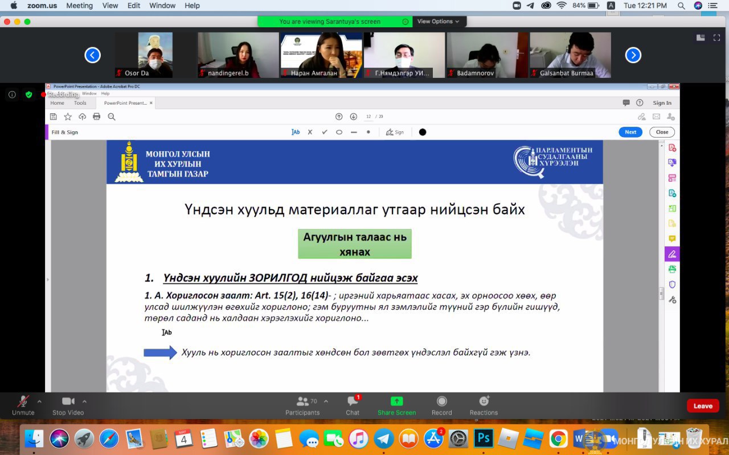The width and height of the screenshot is (729, 455).
Task: Open Google Chrome from the Dock
Action: coord(558,439)
